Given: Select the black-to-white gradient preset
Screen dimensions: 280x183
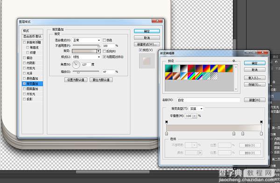Looking at the screenshot, I should [x=184, y=69].
